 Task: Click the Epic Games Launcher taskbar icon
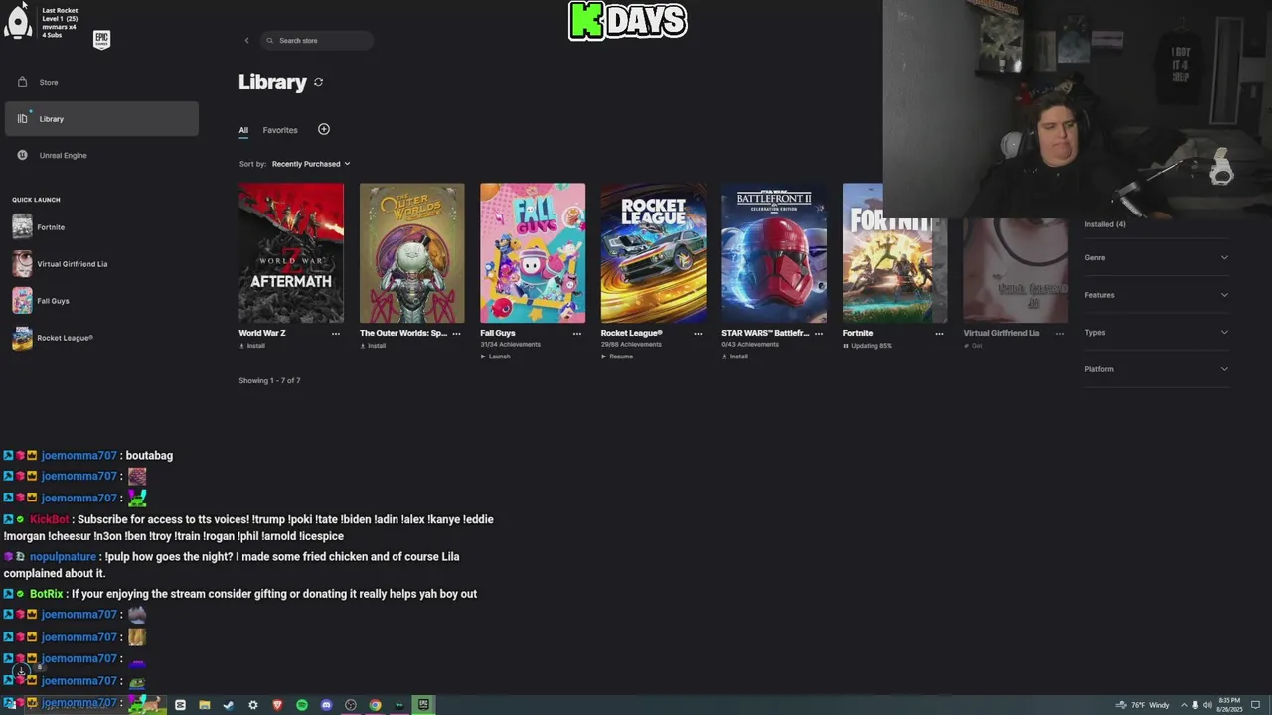[x=423, y=705]
